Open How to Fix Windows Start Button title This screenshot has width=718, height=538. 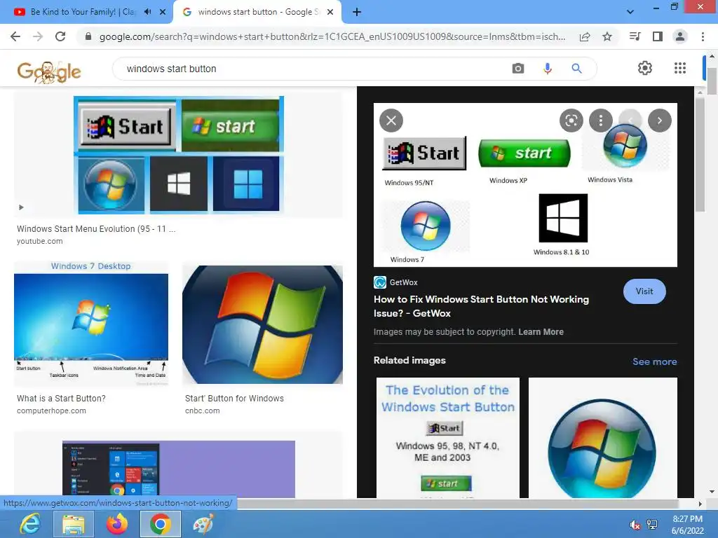pyautogui.click(x=481, y=306)
